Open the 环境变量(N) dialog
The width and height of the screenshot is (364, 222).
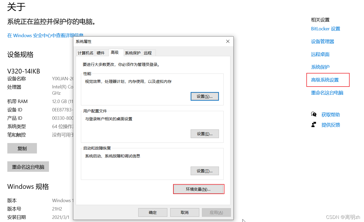point(198,189)
